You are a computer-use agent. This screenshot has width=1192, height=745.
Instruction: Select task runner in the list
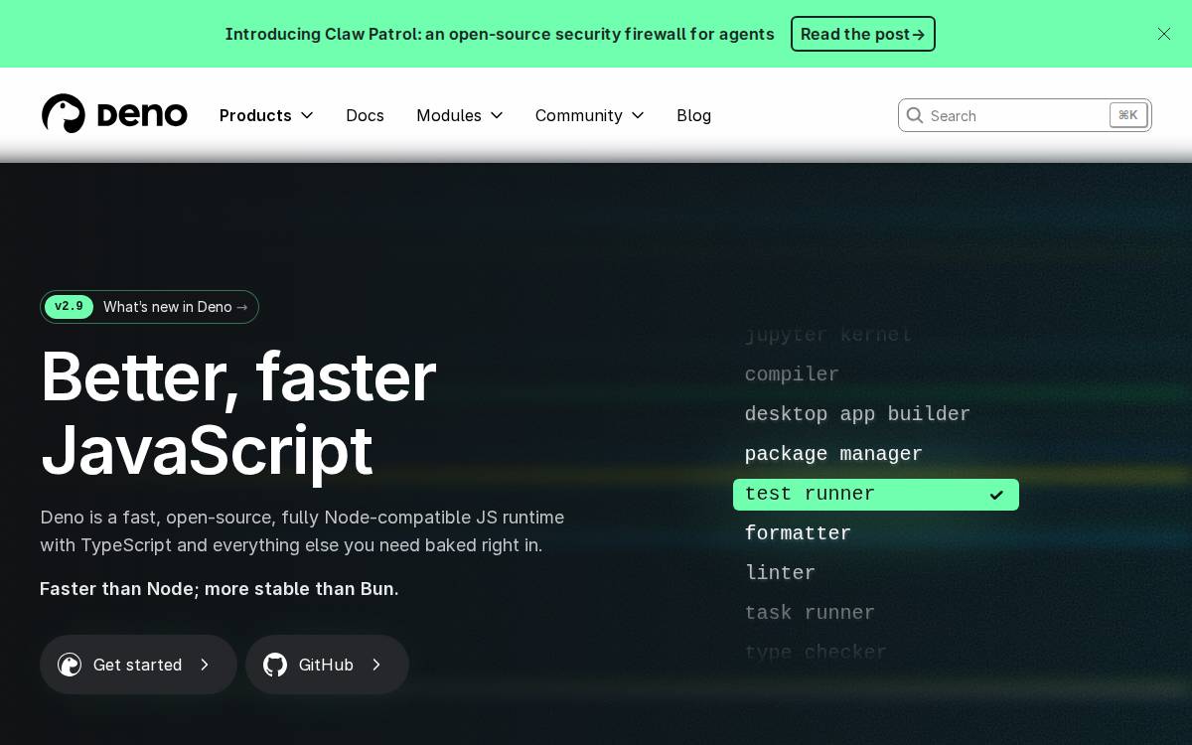tap(810, 613)
